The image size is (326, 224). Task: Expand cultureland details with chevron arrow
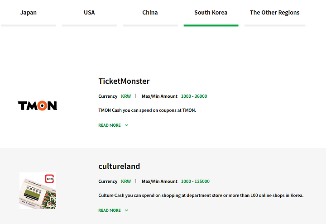(126, 210)
